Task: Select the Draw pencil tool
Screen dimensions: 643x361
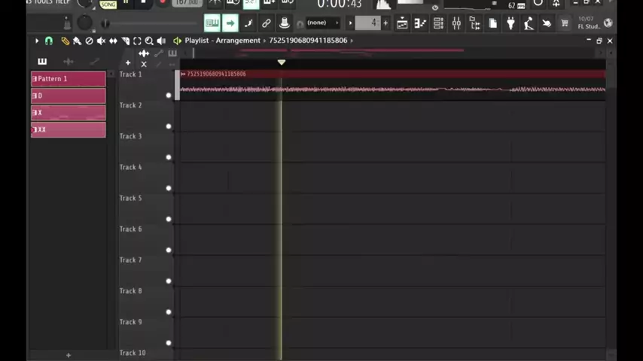Action: [x=65, y=41]
